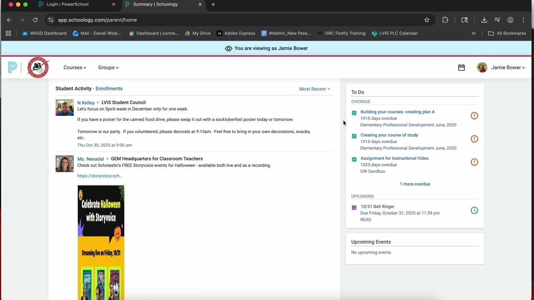The image size is (534, 300).
Task: Open the Enrollments link
Action: point(109,88)
